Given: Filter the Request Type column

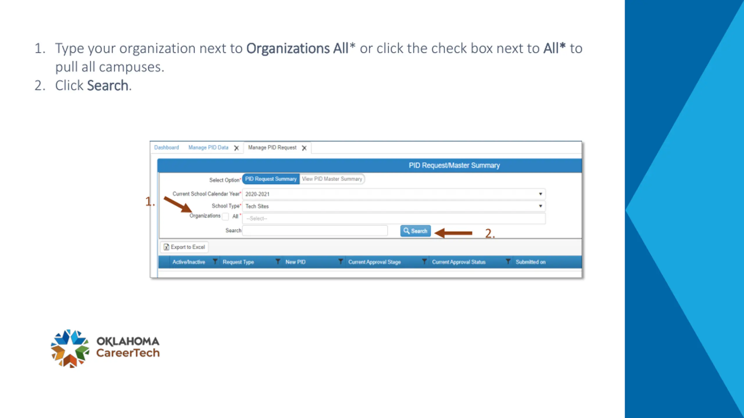Looking at the screenshot, I should pos(278,262).
